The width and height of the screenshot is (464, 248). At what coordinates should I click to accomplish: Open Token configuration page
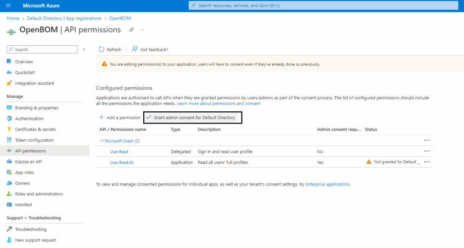click(34, 140)
